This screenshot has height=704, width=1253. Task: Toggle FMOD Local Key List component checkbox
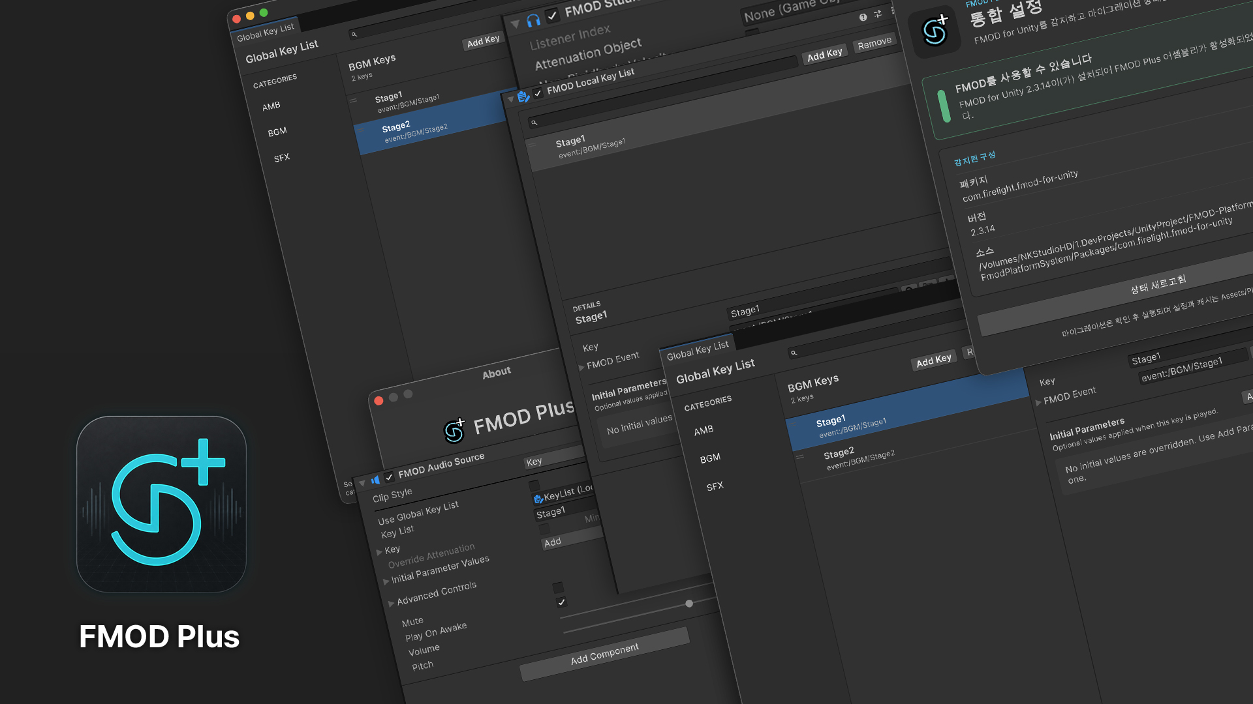(538, 93)
